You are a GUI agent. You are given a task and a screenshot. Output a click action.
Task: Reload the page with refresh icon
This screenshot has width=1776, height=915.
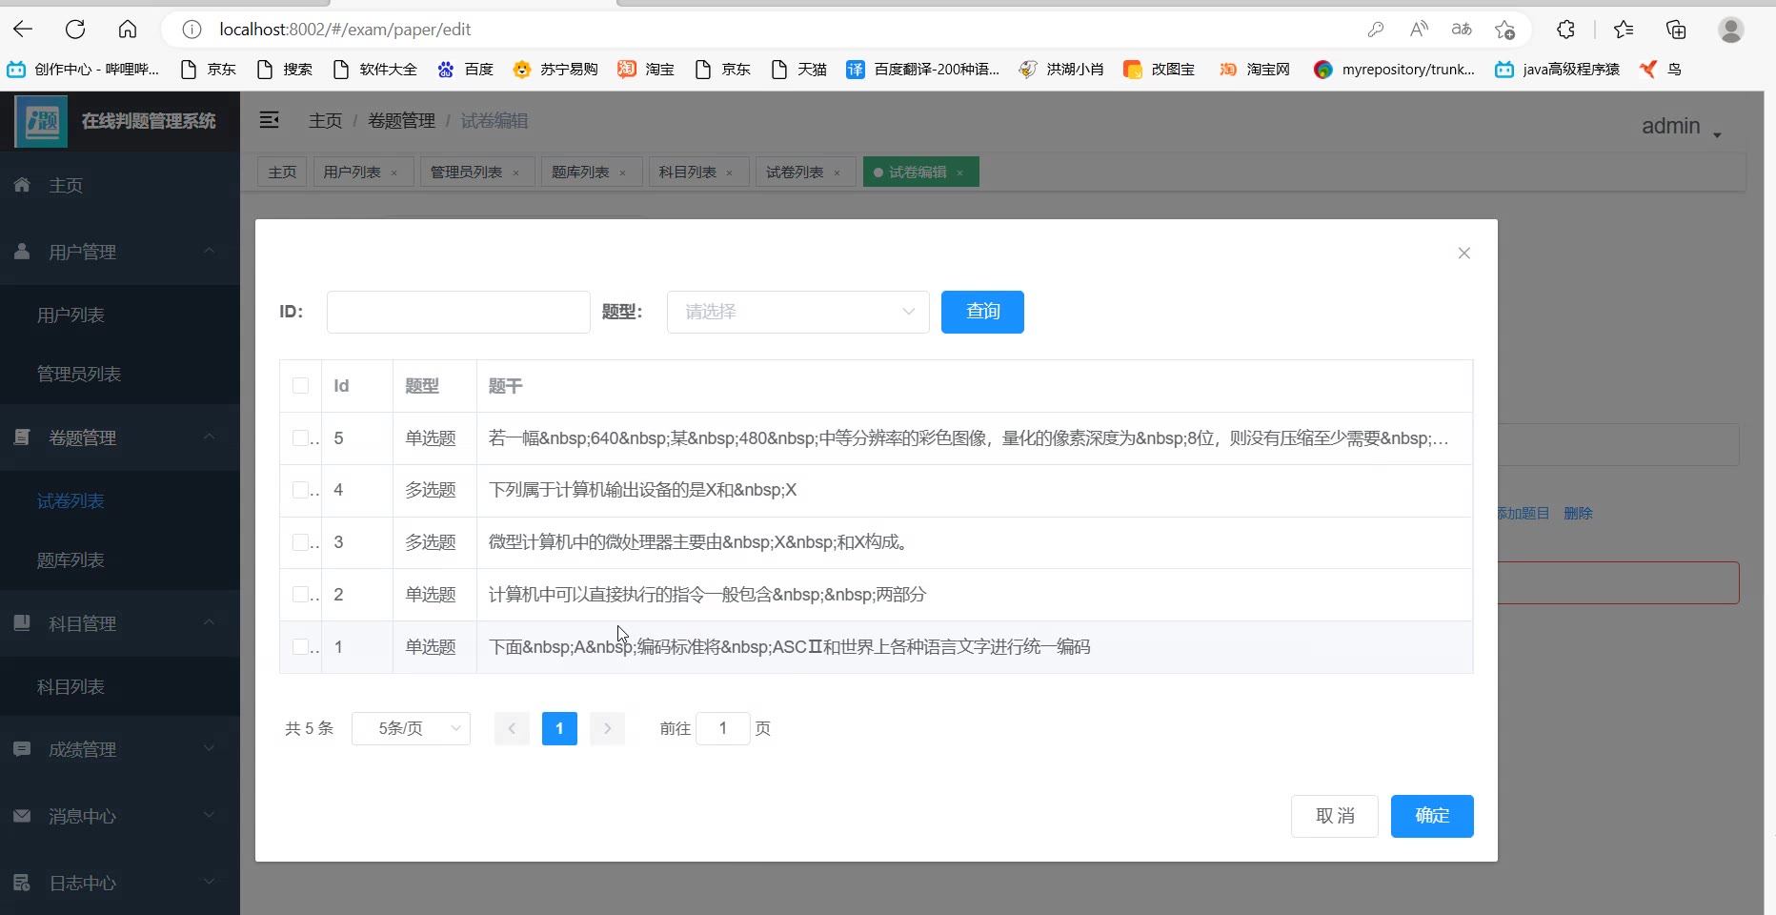[75, 30]
